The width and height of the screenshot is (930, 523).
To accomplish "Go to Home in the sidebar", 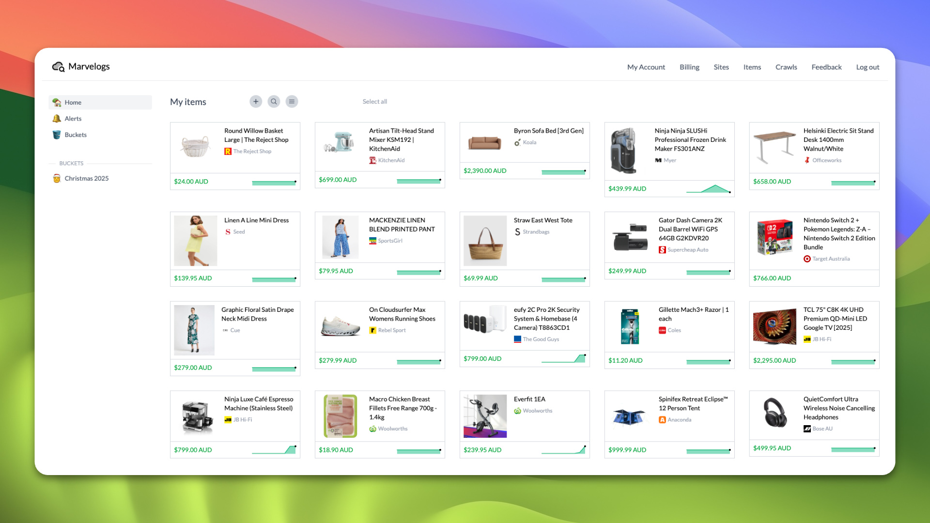I will (73, 102).
